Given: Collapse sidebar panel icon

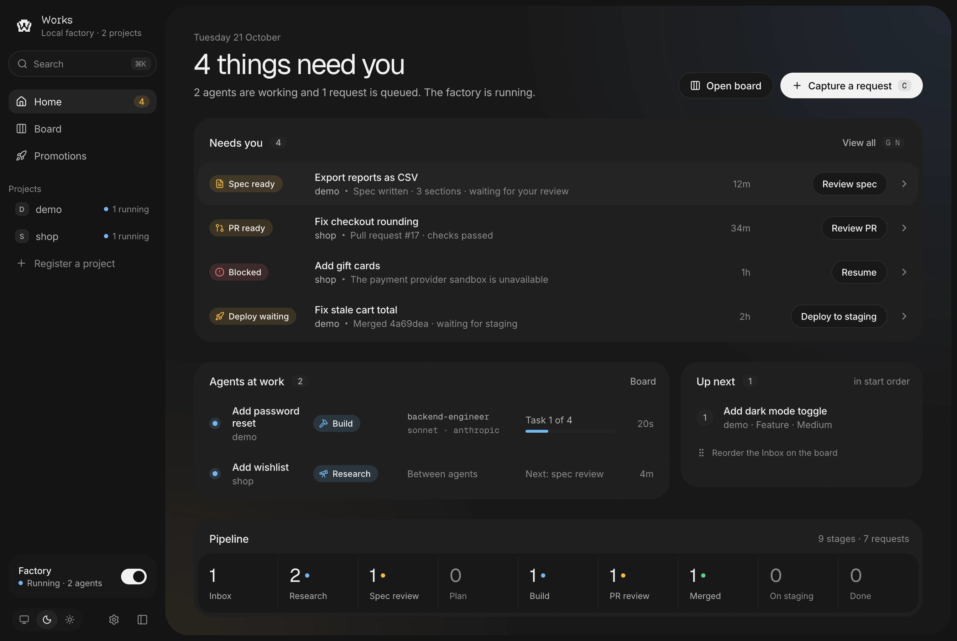Looking at the screenshot, I should (x=142, y=620).
